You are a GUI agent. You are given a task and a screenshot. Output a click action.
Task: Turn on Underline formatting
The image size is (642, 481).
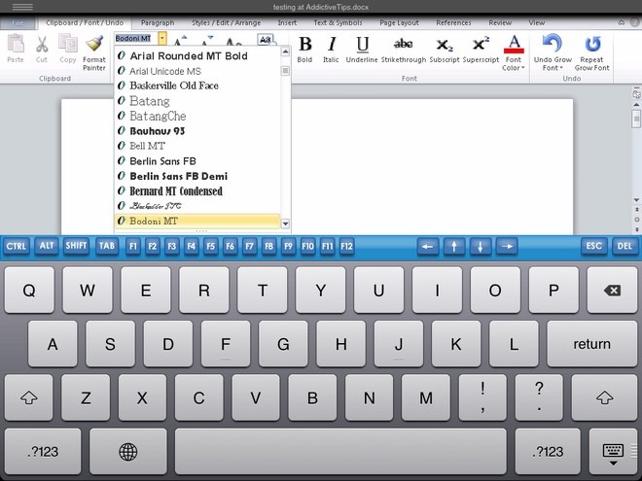tap(362, 45)
